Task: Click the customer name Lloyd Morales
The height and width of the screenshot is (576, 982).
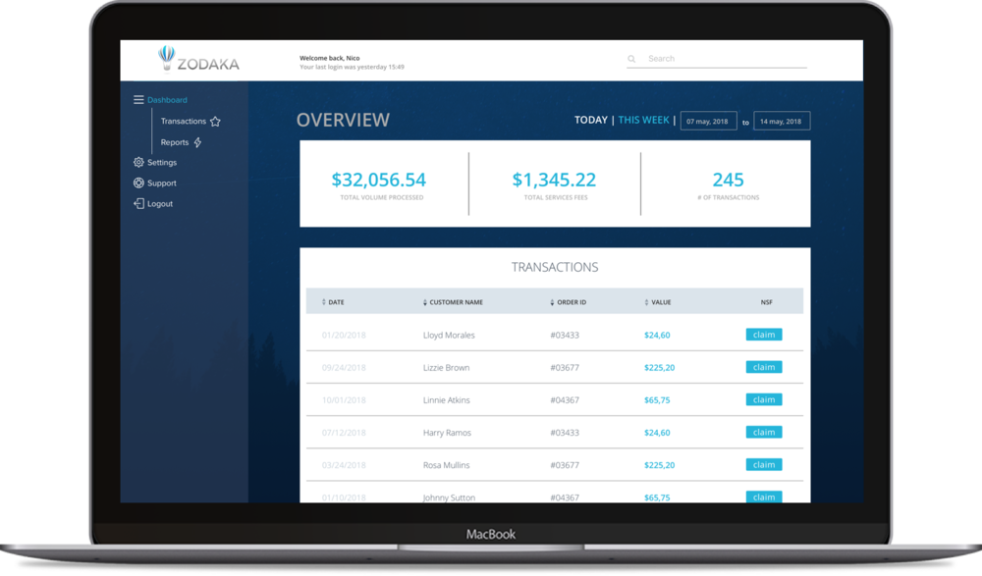Action: click(x=449, y=335)
